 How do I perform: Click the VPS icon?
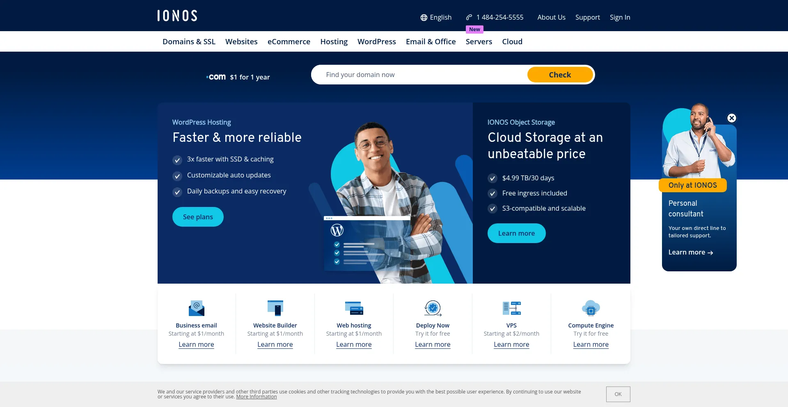511,308
